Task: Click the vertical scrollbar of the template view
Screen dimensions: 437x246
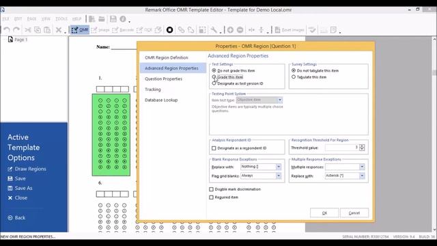Action: (x=434, y=134)
